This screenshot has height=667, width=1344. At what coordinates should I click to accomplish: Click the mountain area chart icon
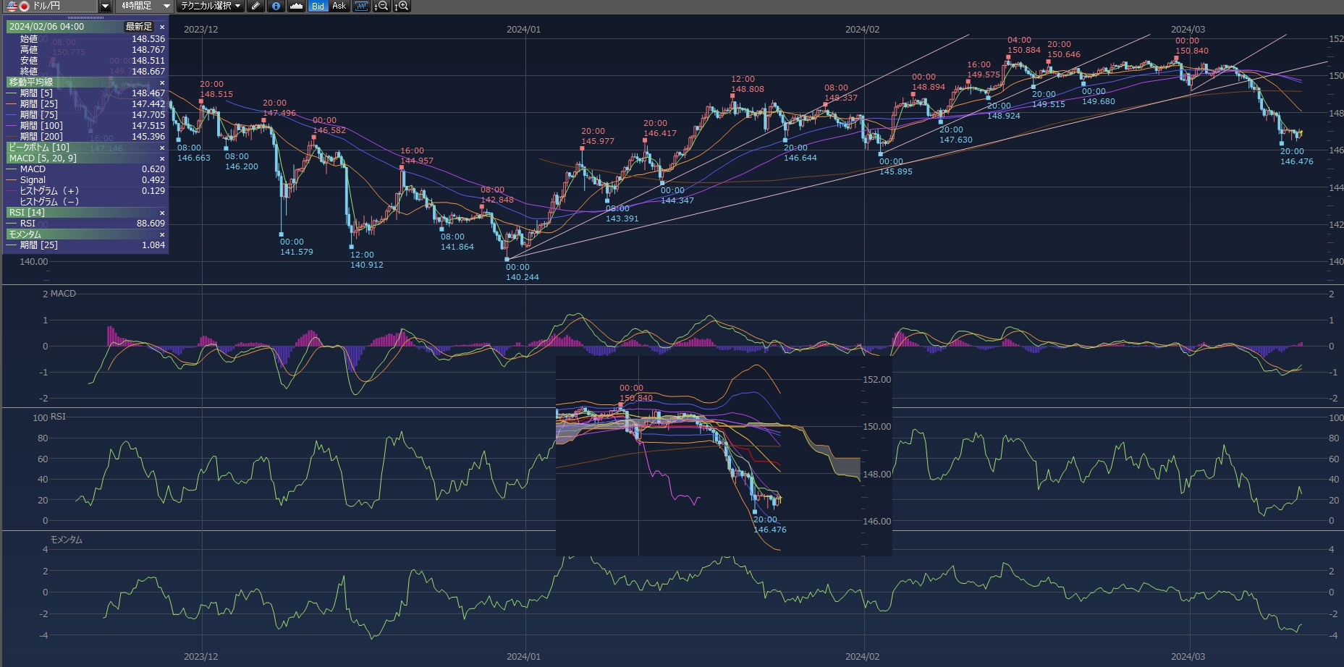tap(296, 6)
